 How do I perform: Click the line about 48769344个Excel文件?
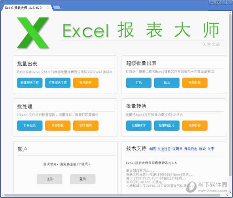160,174
